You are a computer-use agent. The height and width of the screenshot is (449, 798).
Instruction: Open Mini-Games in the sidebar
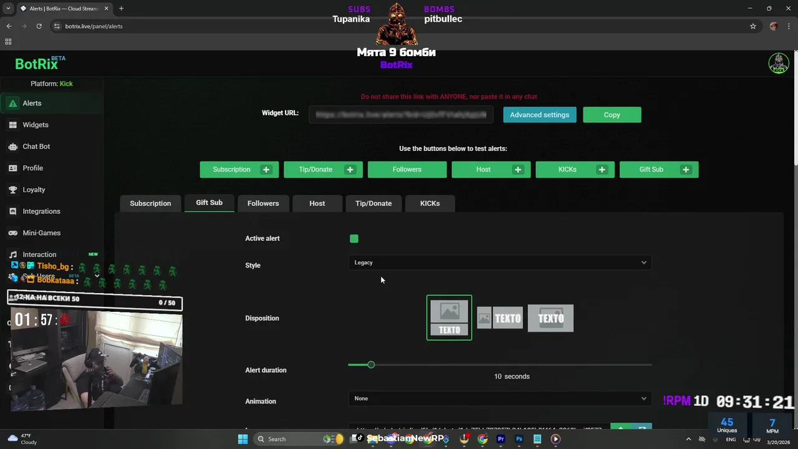(52, 233)
